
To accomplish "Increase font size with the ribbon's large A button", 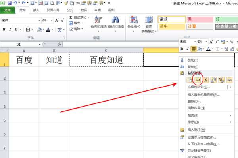I will 57,20.
